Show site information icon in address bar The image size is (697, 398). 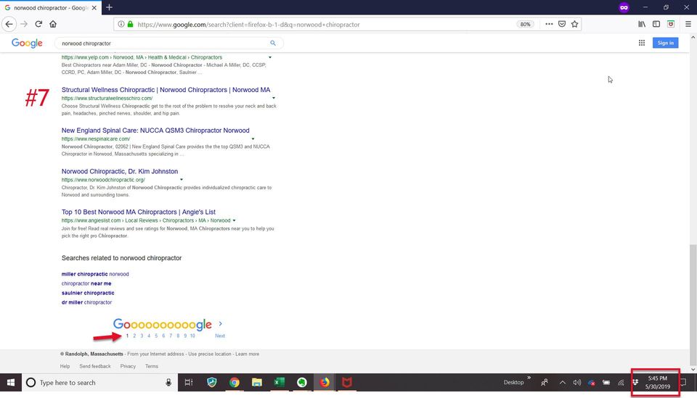(121, 25)
